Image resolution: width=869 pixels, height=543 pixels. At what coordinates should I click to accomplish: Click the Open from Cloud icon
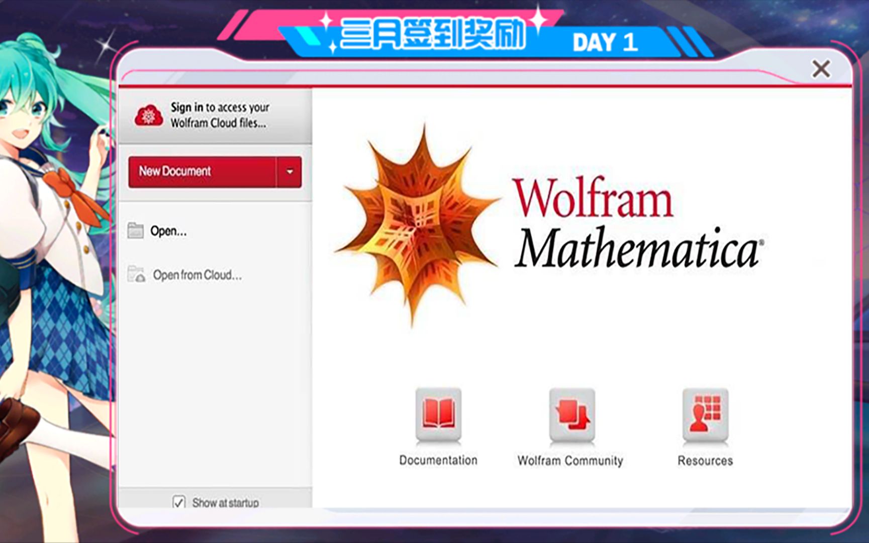pos(136,274)
